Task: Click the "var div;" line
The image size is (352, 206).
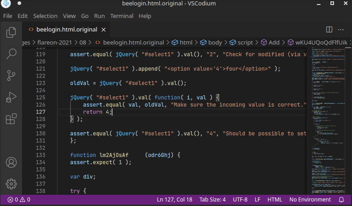Action: 83,177
